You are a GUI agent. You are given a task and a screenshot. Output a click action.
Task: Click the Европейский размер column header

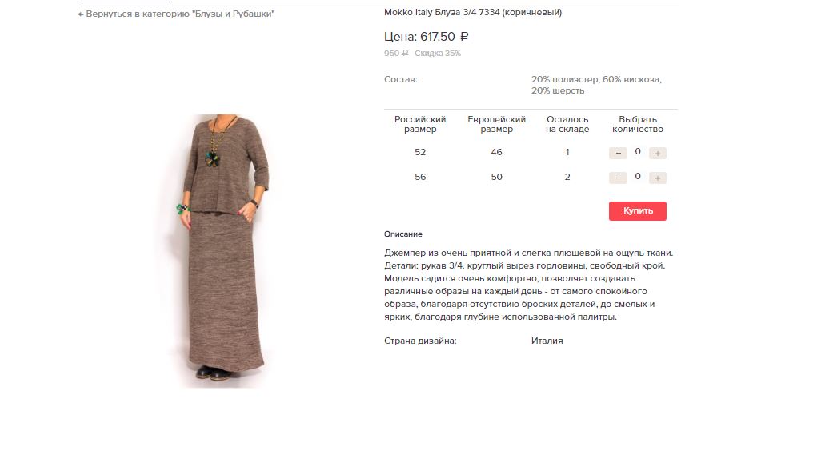[x=497, y=124]
